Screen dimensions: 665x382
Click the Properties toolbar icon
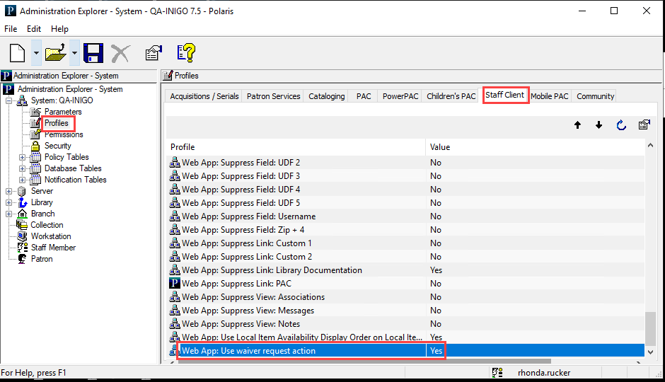point(154,53)
